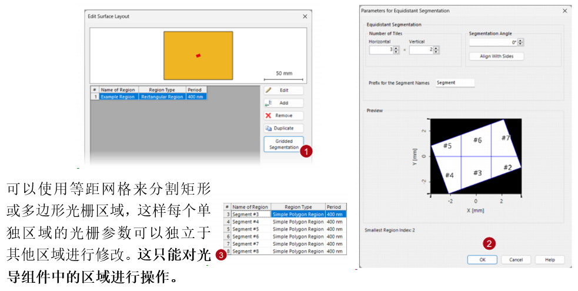Select the Example Region table row
Viewport: 578px width, 291px height.
pos(149,97)
